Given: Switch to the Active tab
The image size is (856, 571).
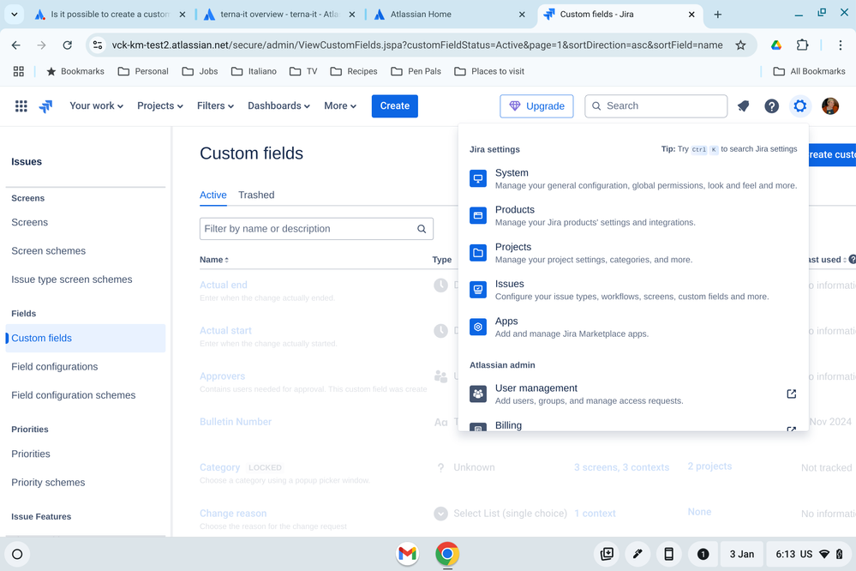Looking at the screenshot, I should [213, 195].
